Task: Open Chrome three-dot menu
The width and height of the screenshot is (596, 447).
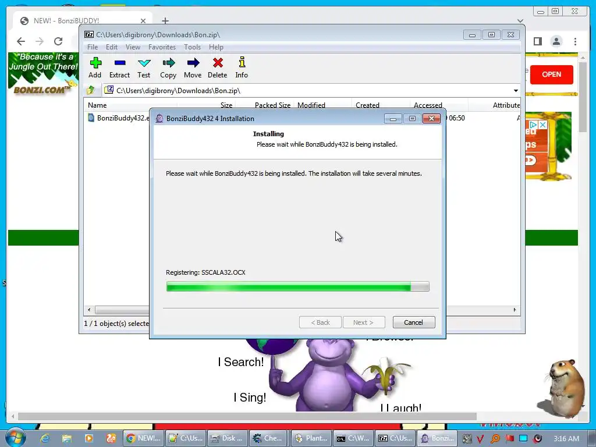Action: (x=576, y=41)
